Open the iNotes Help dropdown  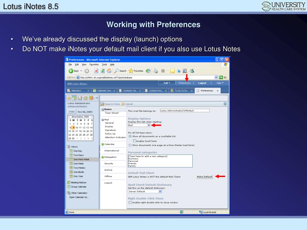pos(220,83)
